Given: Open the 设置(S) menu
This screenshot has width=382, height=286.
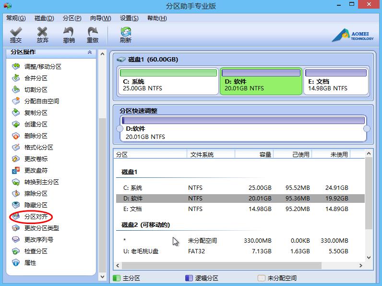Looking at the screenshot, I should point(129,18).
